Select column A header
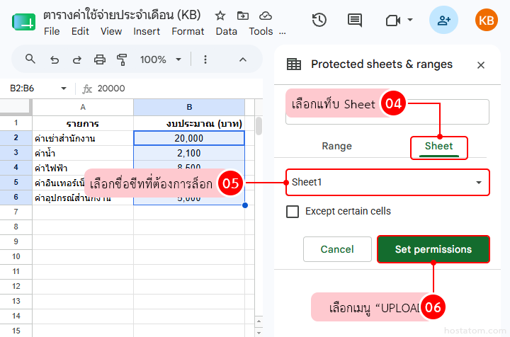This screenshot has width=510, height=337. tap(83, 107)
